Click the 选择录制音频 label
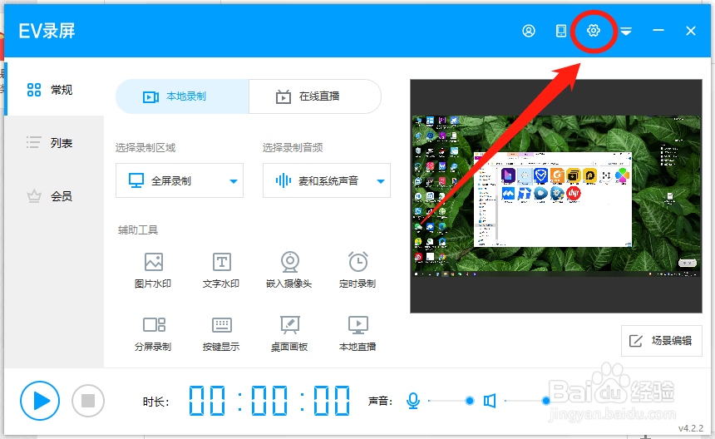 tap(293, 147)
